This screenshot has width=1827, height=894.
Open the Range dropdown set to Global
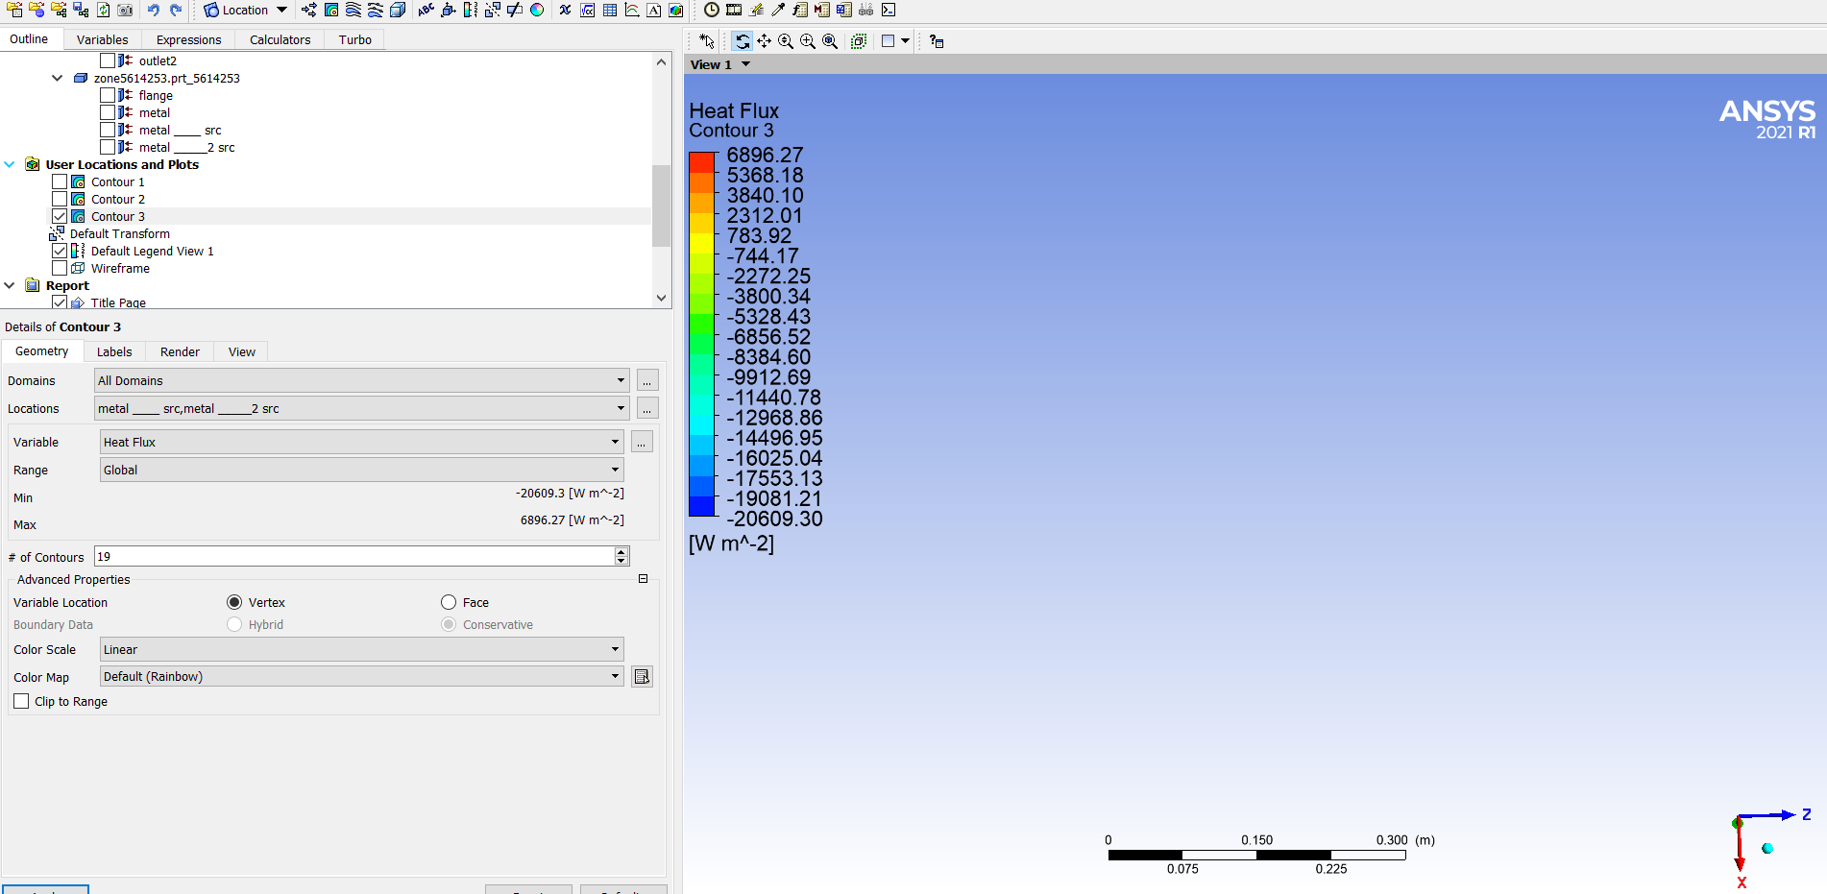click(x=361, y=471)
